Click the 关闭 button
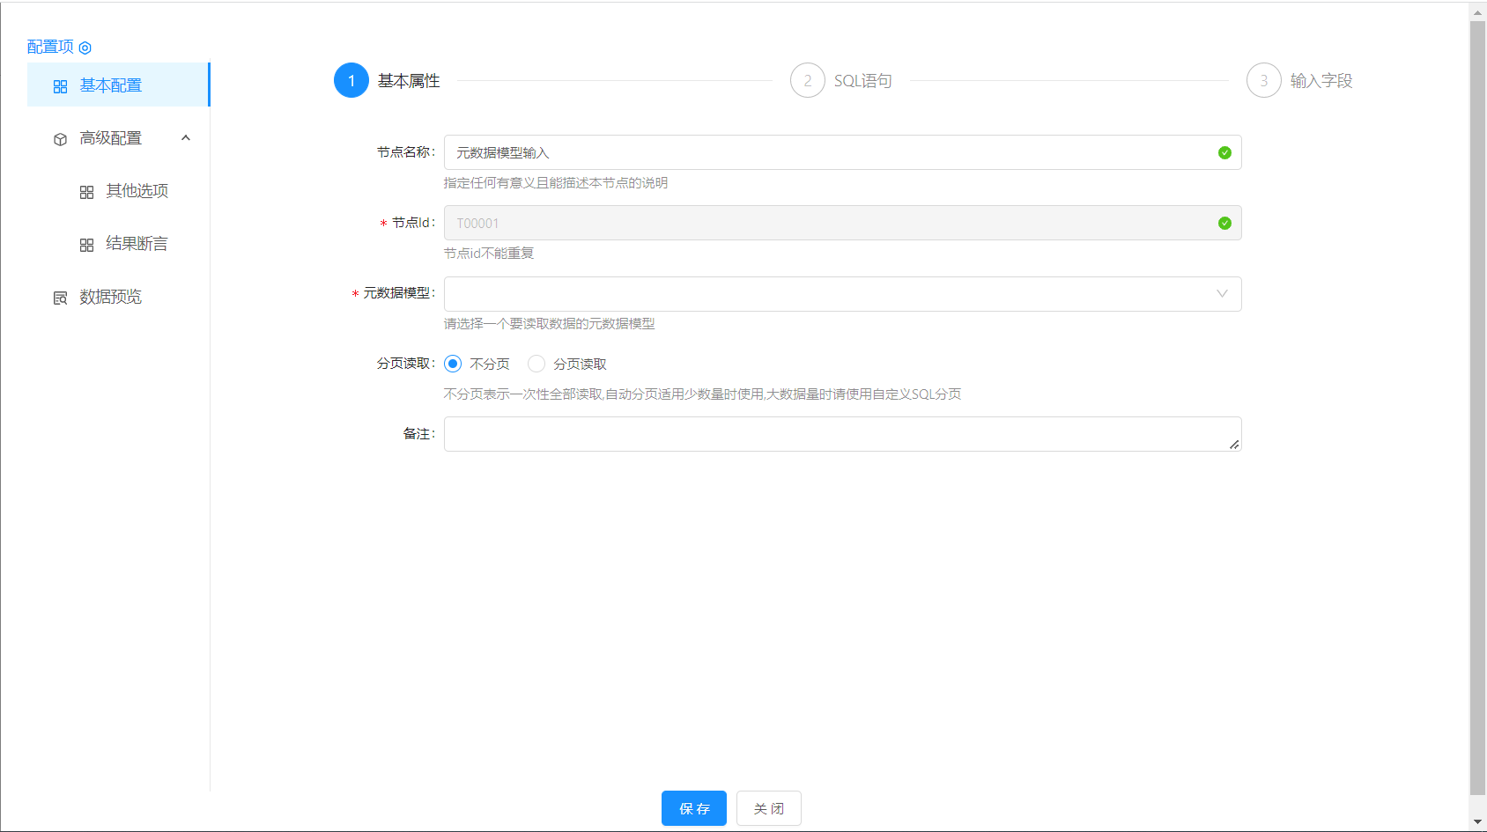Screen dimensions: 1487x832 pyautogui.click(x=768, y=808)
